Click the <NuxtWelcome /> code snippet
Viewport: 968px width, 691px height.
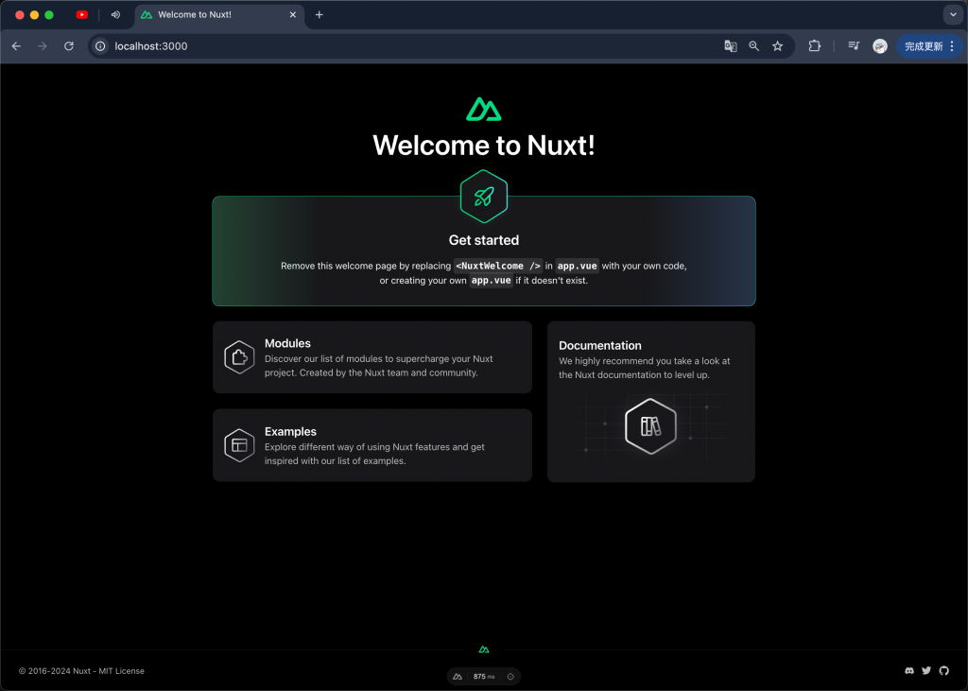pos(498,267)
